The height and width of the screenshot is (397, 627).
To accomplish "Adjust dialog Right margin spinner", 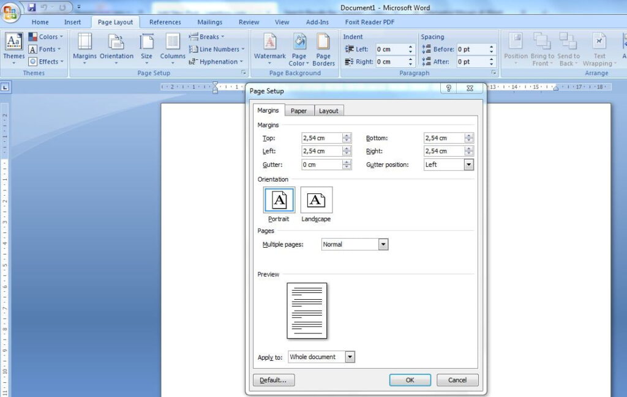I will [x=469, y=151].
